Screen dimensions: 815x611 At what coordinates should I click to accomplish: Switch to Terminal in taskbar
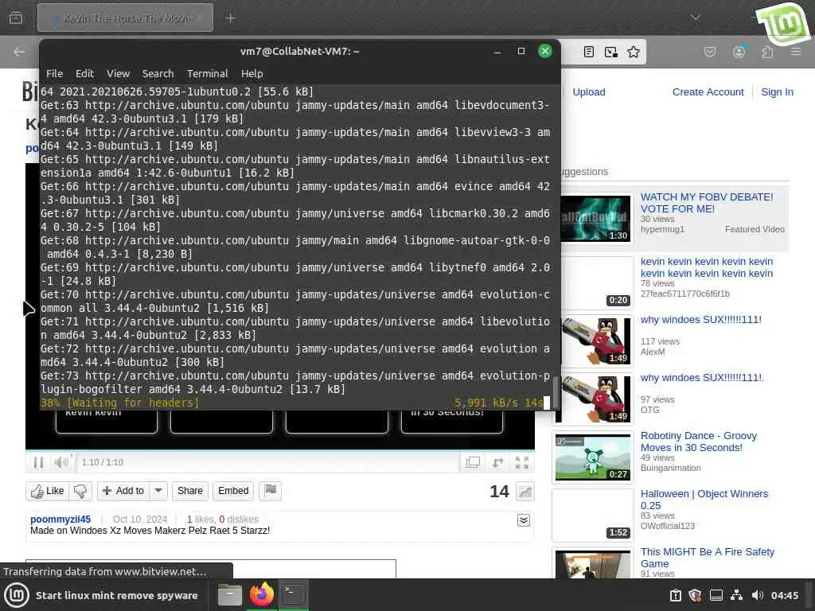click(294, 595)
